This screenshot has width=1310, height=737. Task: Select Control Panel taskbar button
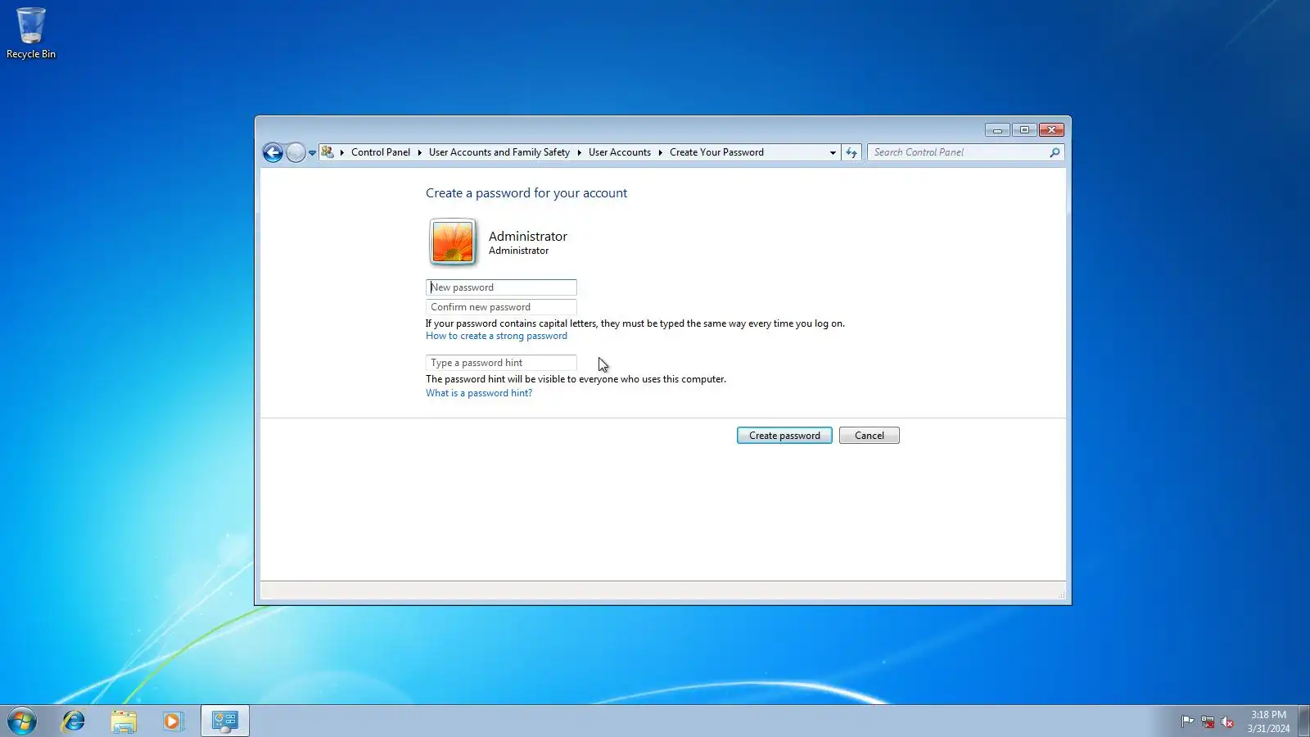[225, 721]
